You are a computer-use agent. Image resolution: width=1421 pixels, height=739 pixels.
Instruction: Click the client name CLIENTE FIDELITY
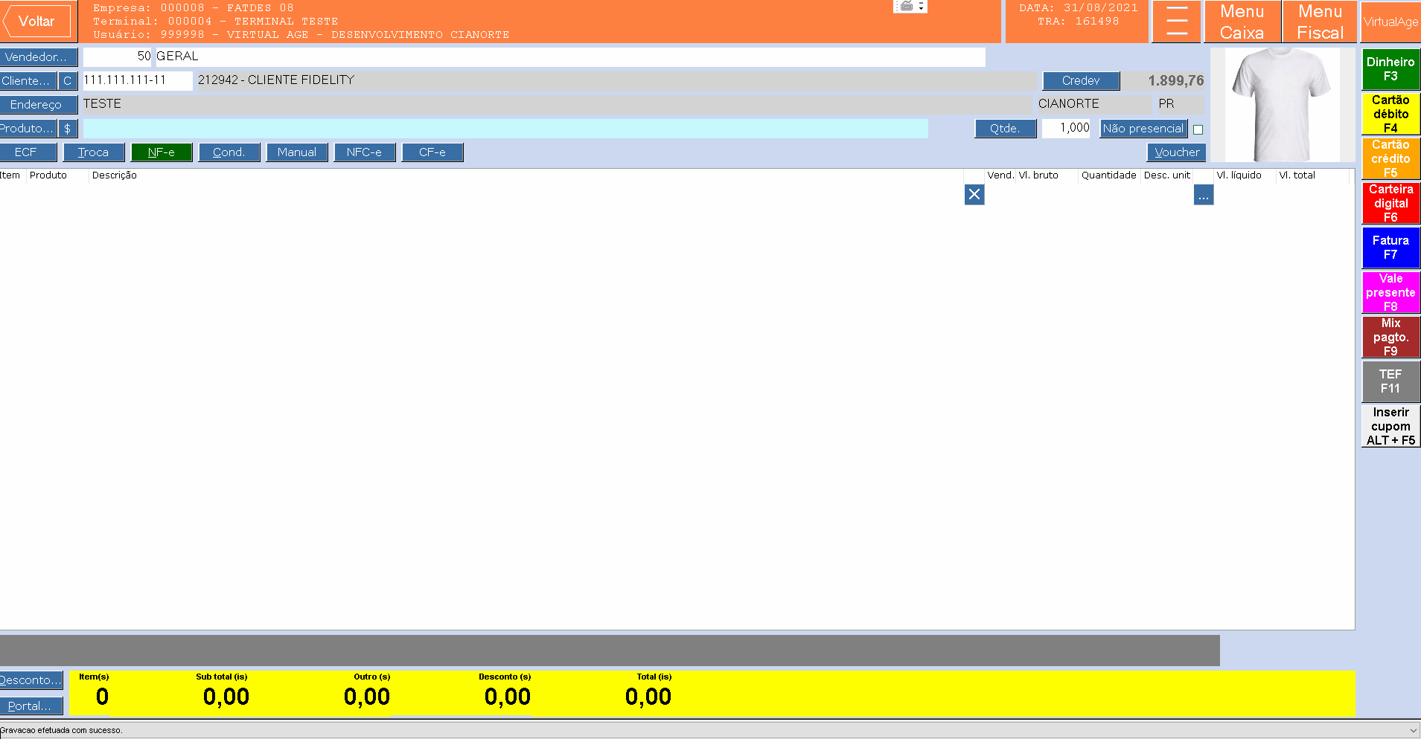coord(301,80)
